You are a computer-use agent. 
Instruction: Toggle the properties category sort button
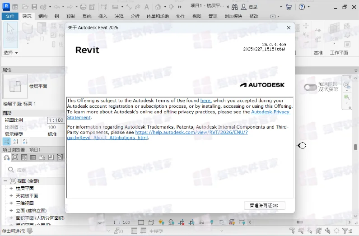tap(6, 141)
